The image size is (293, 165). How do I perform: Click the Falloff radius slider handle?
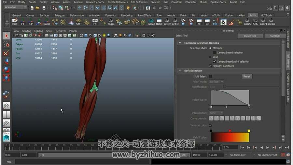225,87
